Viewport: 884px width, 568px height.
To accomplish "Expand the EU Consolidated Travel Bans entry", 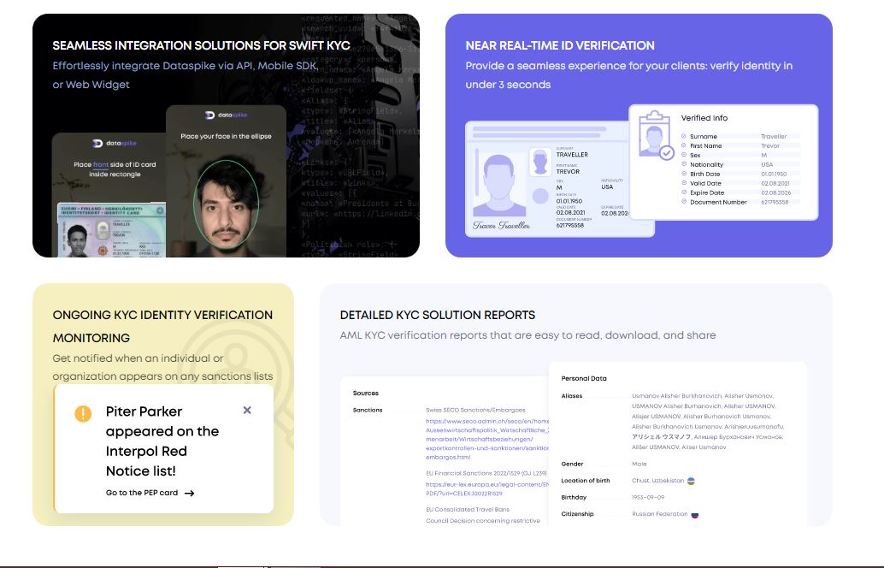I will click(468, 509).
